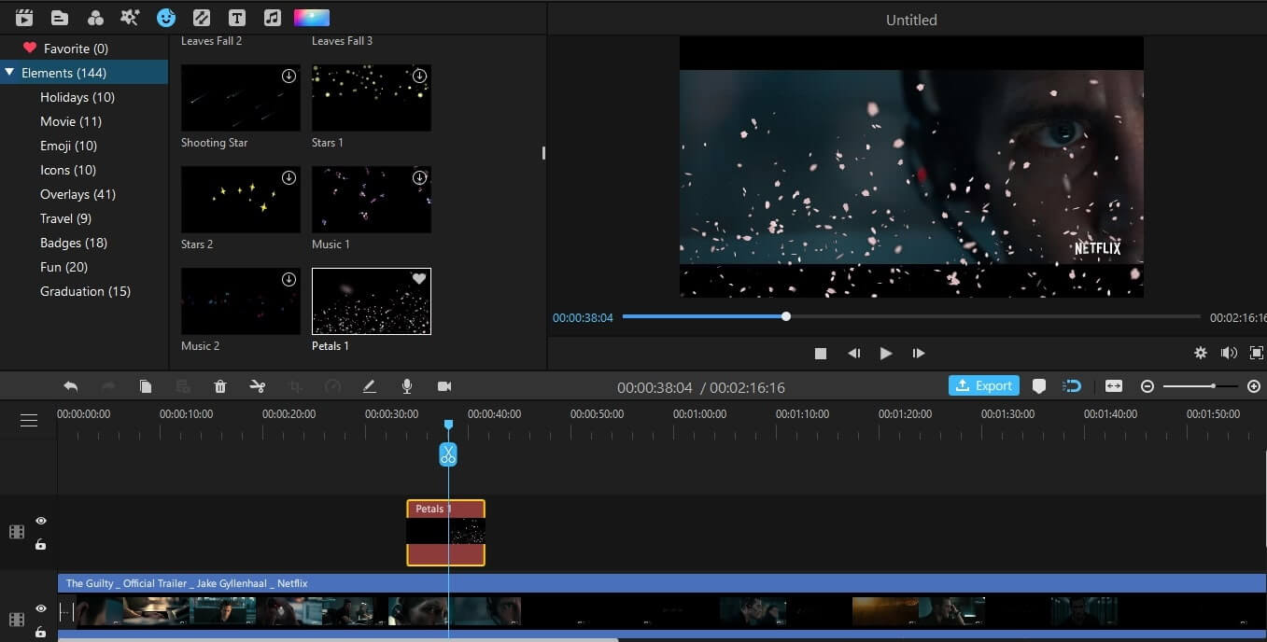Fit timeline to window icon
Image resolution: width=1267 pixels, height=642 pixels.
point(1113,386)
